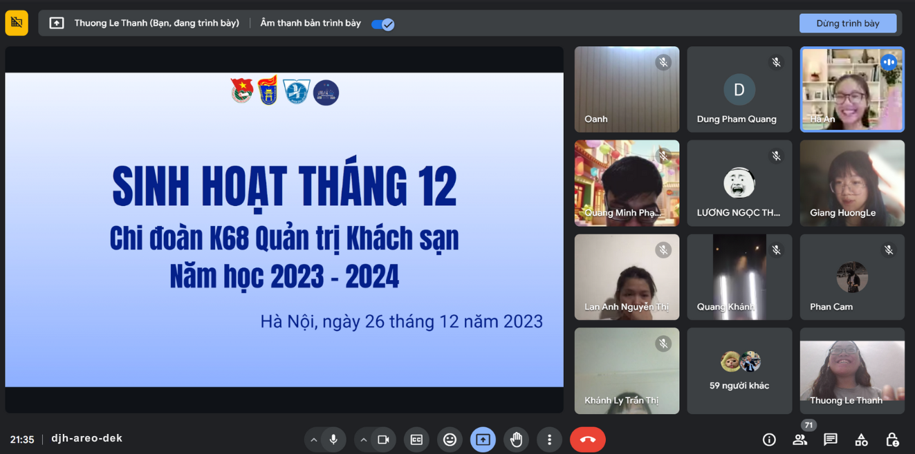This screenshot has width=915, height=454.
Task: Open the activities panel
Action: 861,439
